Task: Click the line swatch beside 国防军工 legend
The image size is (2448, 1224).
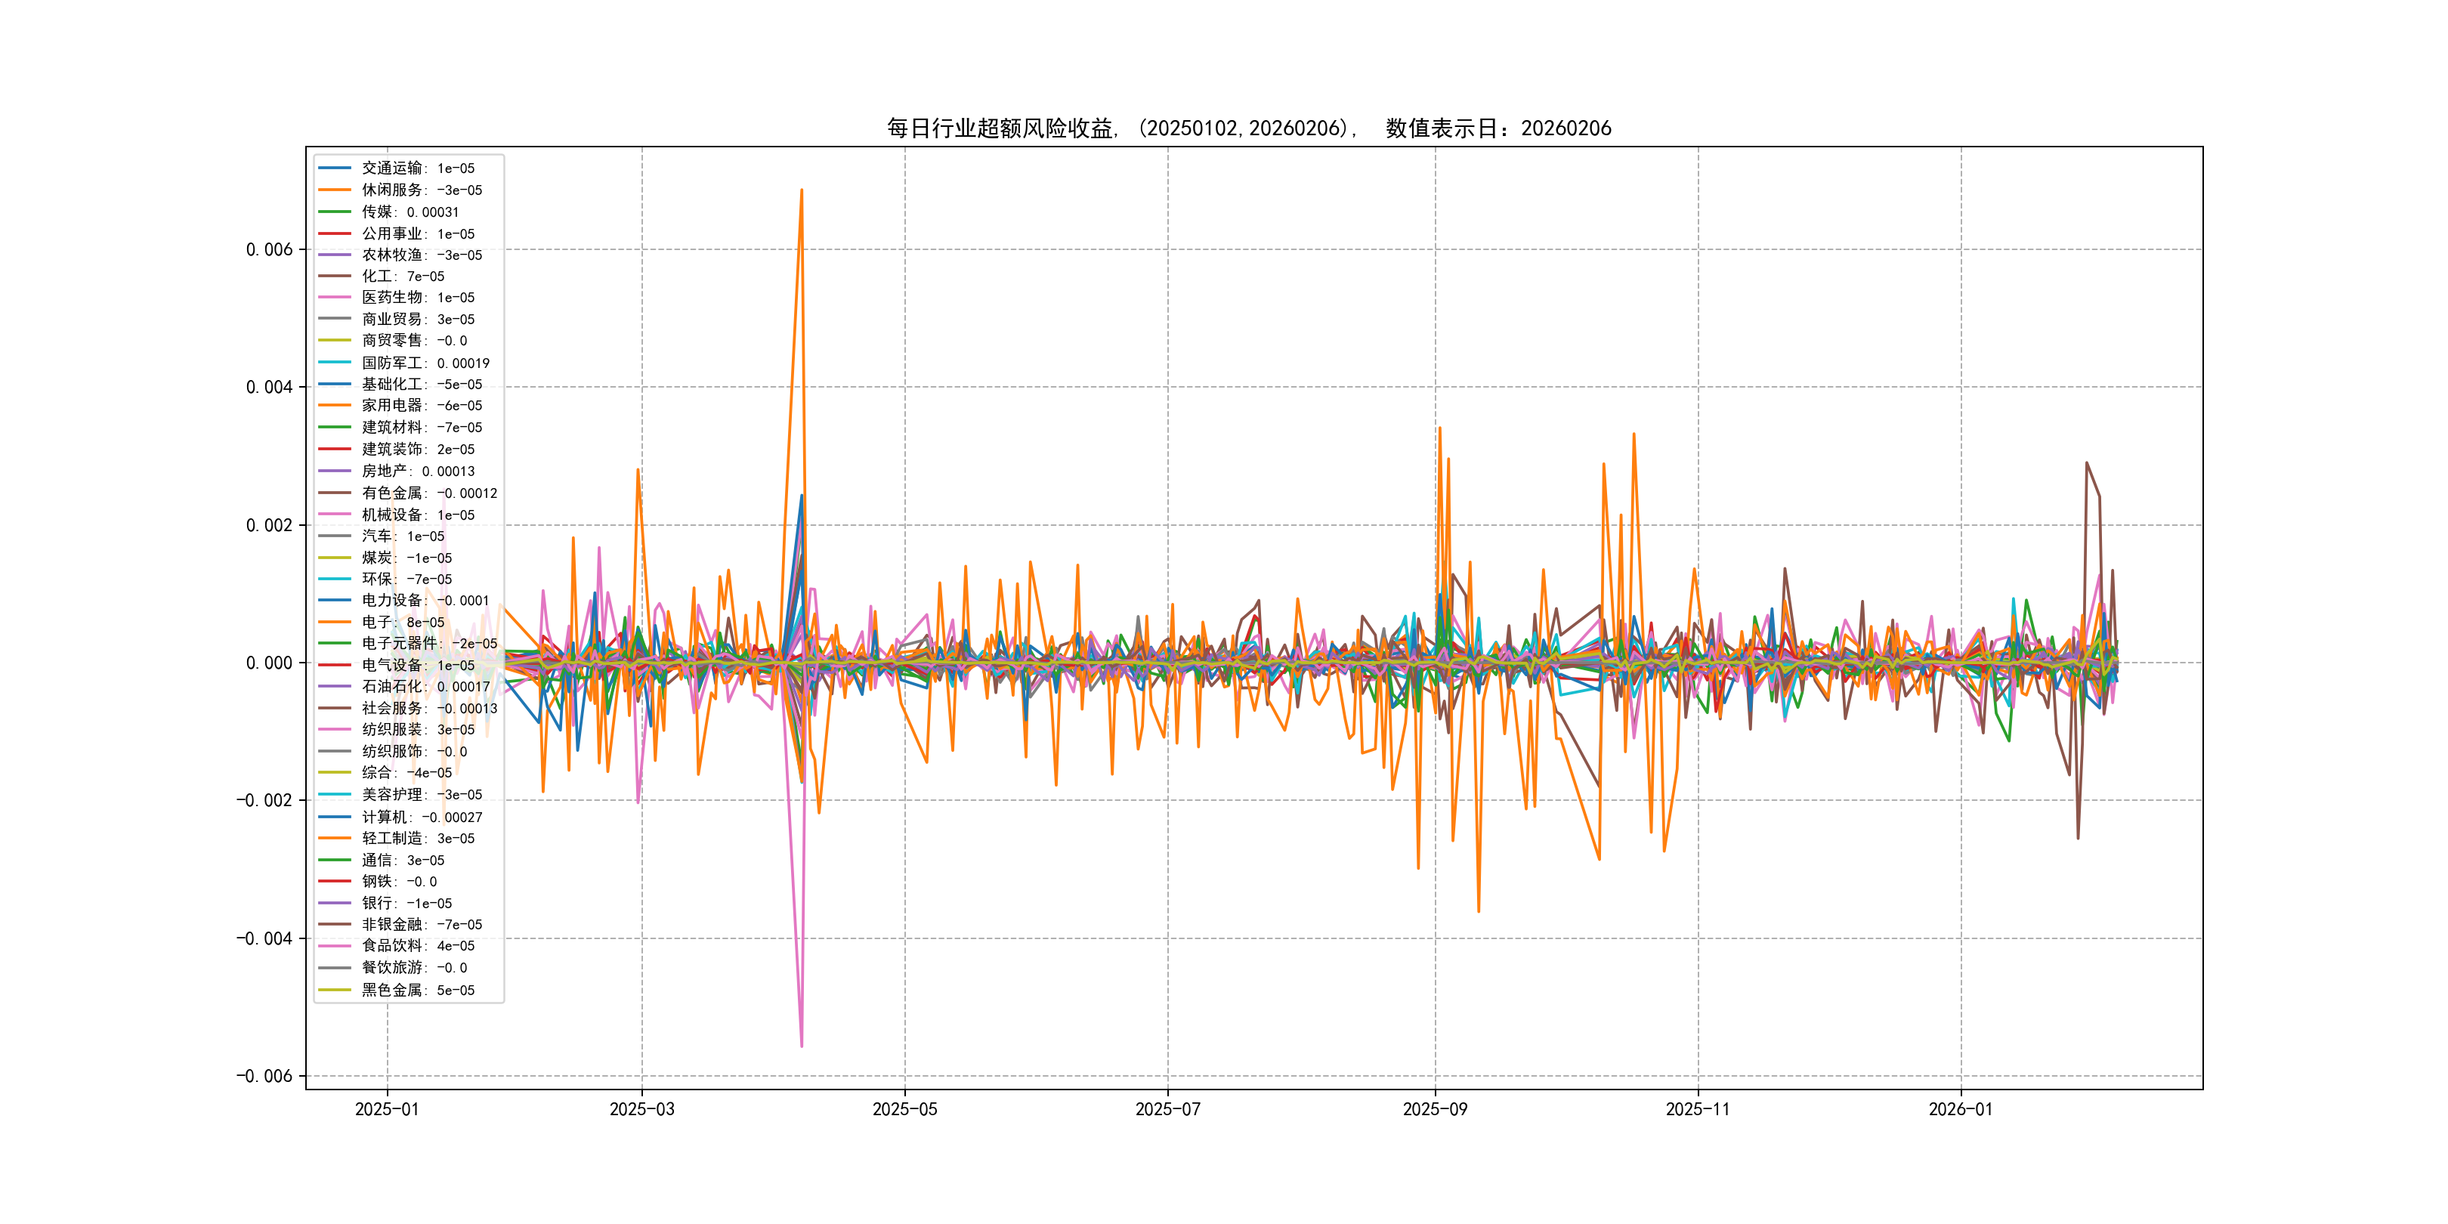Action: click(x=335, y=363)
